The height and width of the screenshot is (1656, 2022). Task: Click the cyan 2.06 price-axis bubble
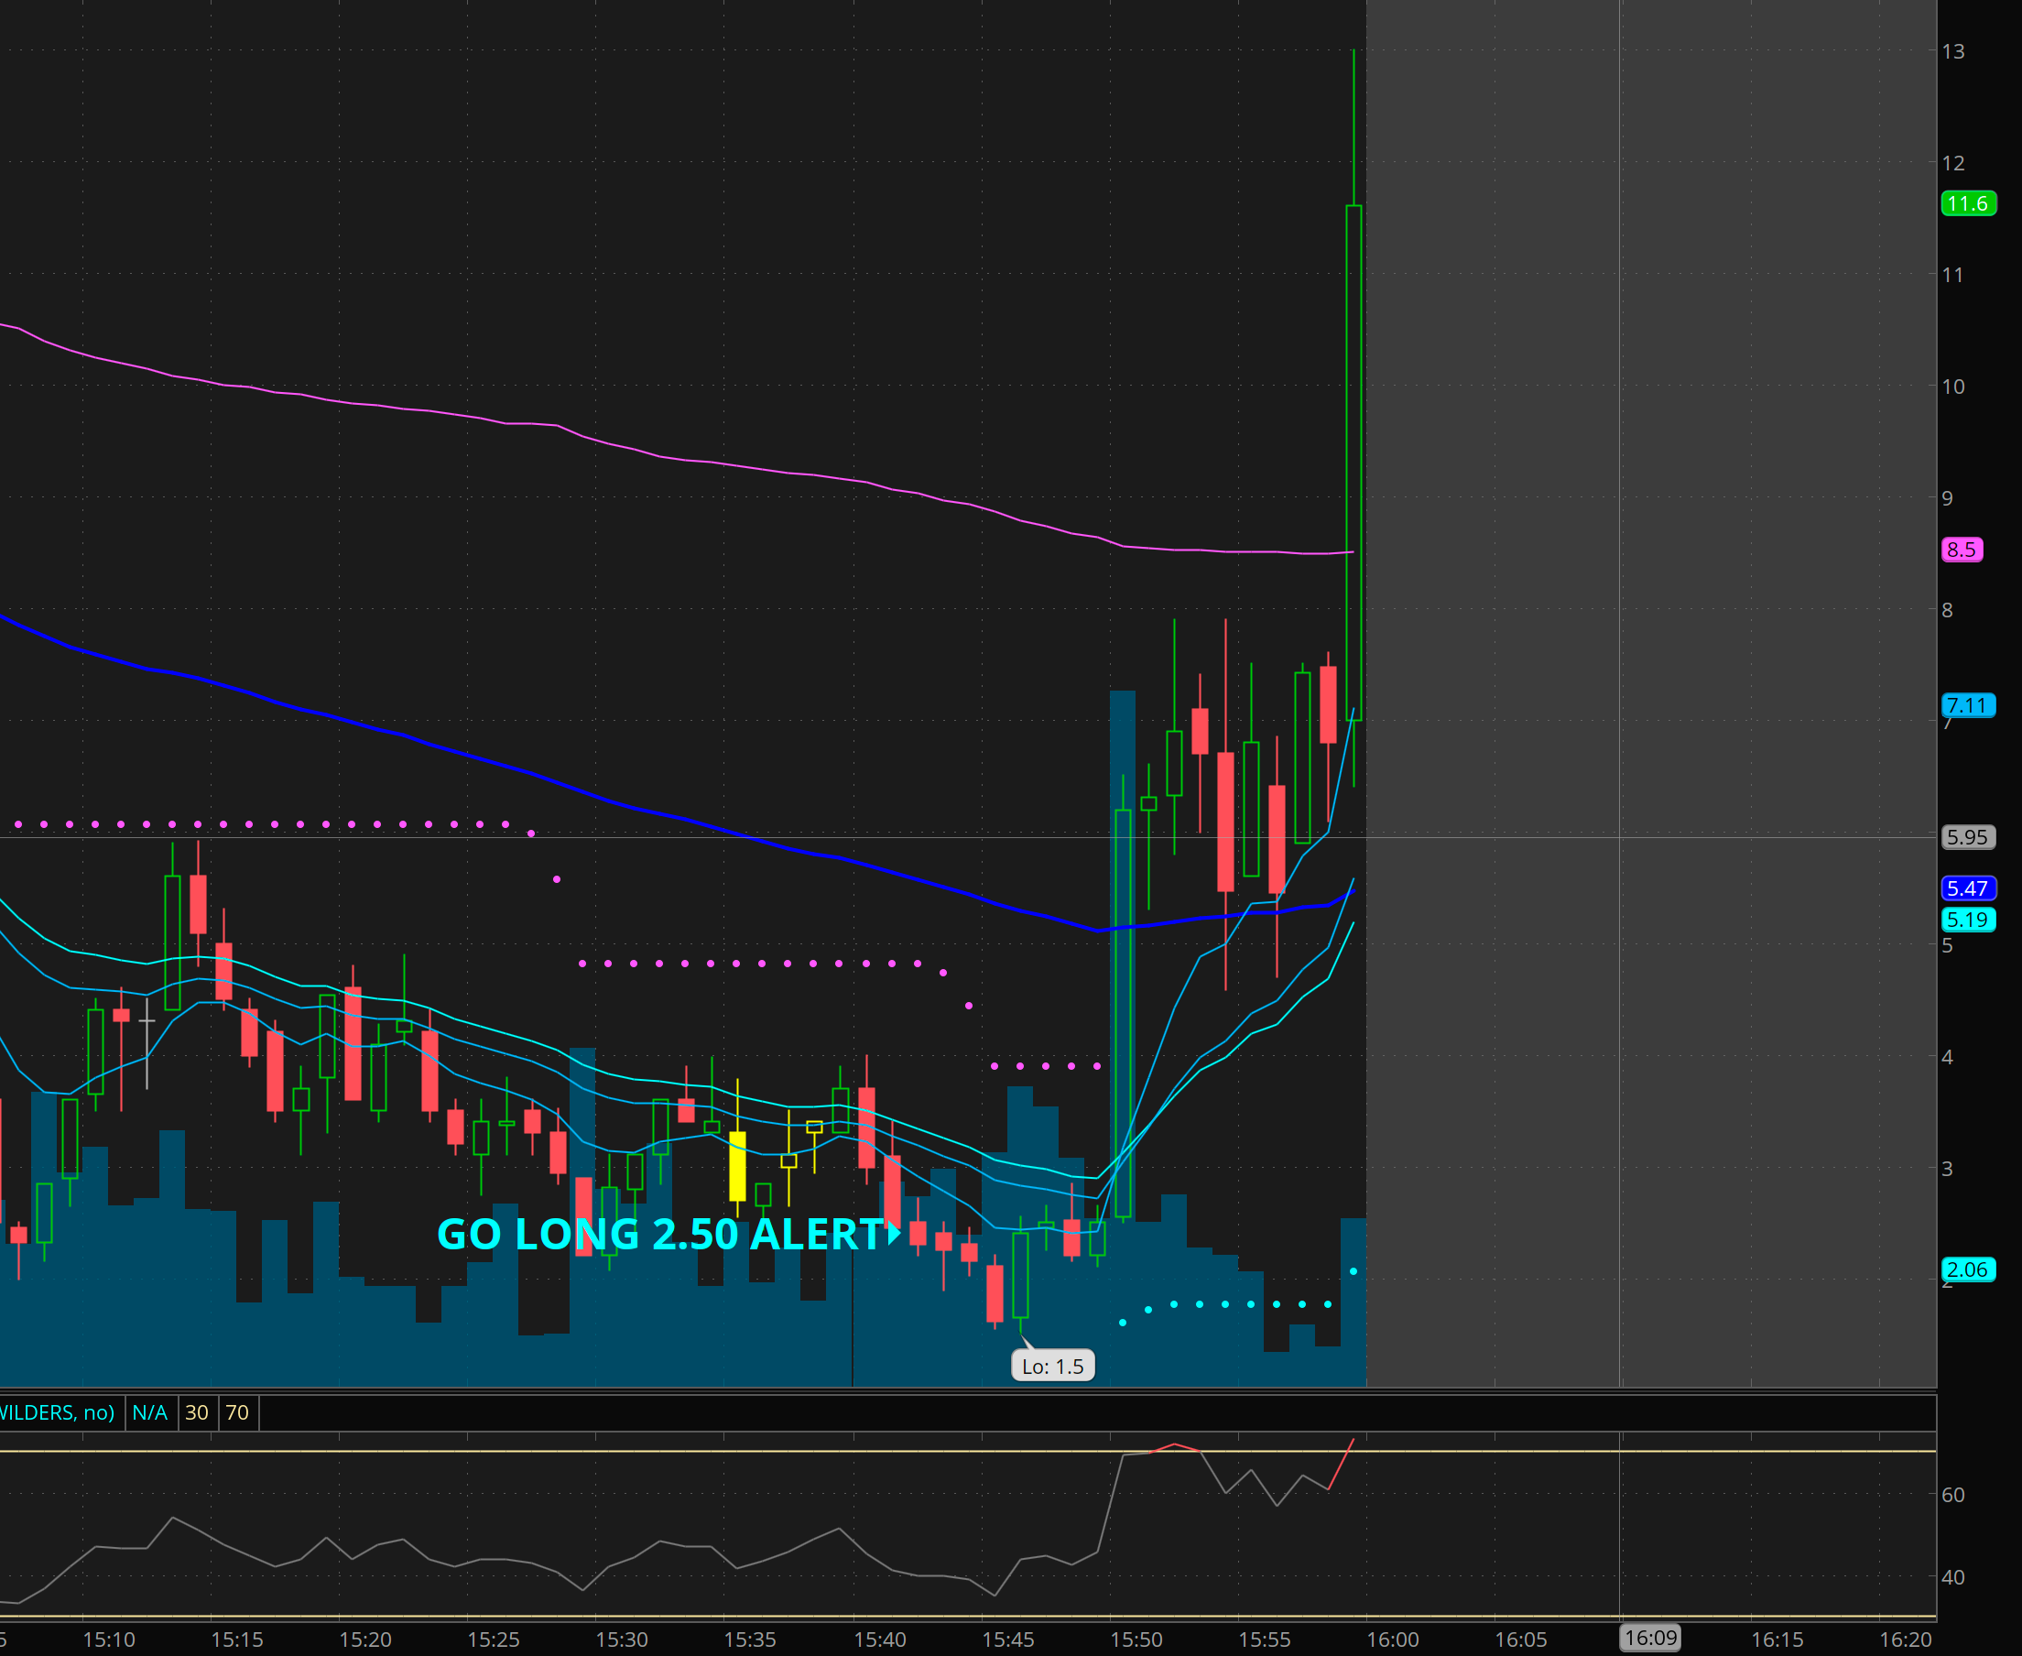point(1968,1269)
